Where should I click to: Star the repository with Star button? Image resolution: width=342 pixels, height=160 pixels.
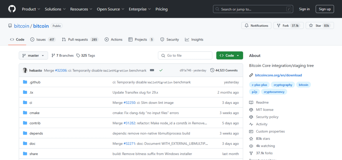[x=320, y=26]
